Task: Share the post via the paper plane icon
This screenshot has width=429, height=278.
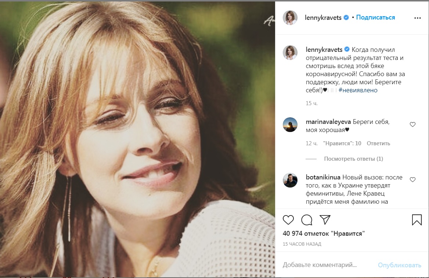Action: (x=325, y=220)
